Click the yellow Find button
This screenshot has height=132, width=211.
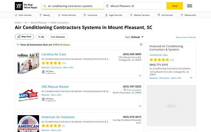click(x=175, y=6)
